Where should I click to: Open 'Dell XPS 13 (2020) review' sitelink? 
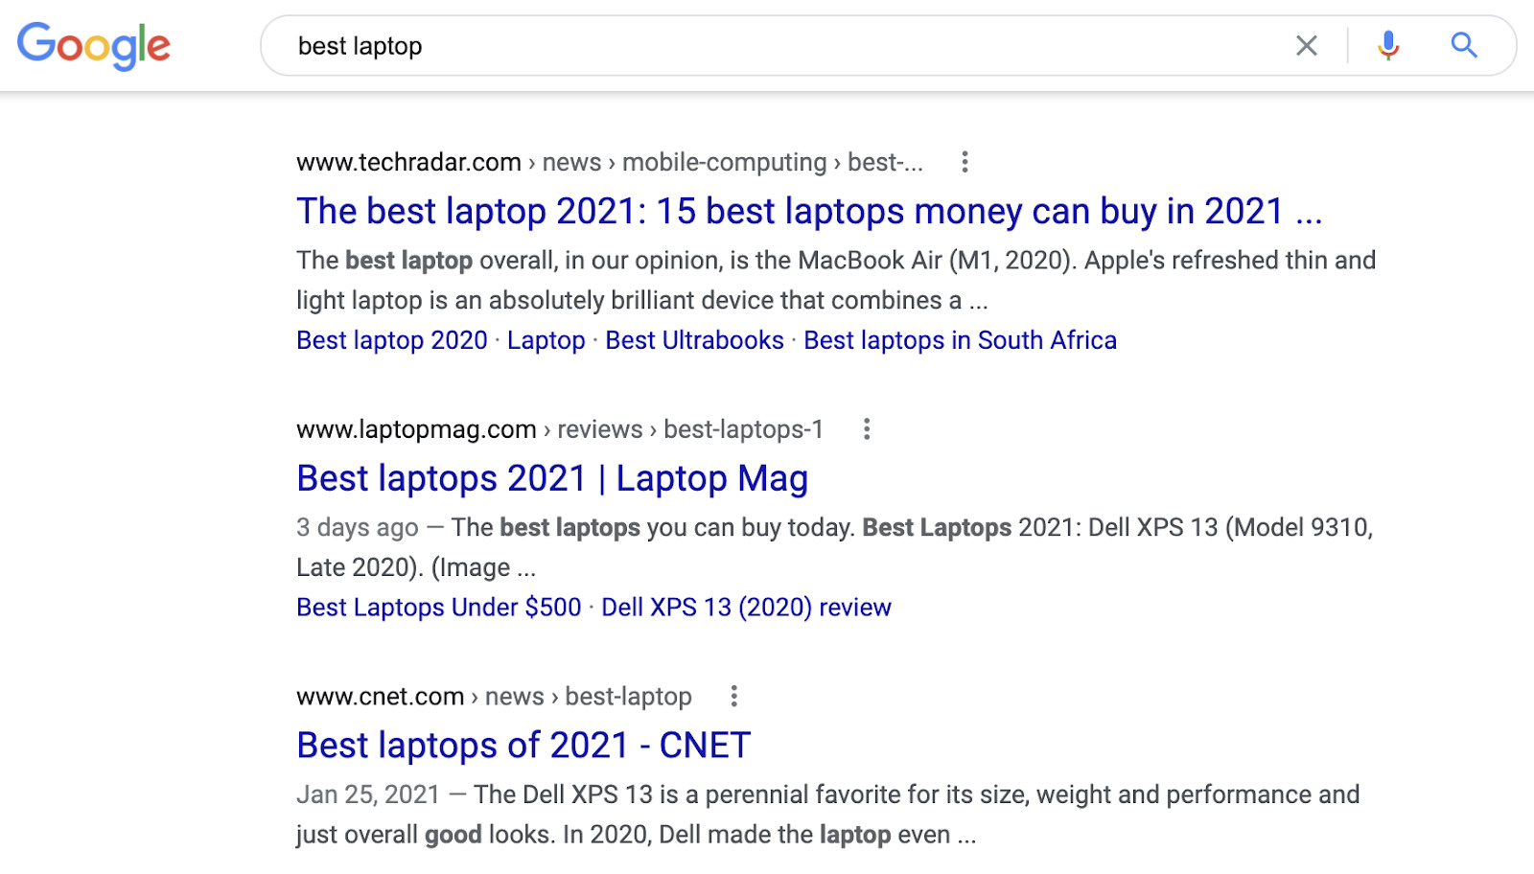point(746,608)
